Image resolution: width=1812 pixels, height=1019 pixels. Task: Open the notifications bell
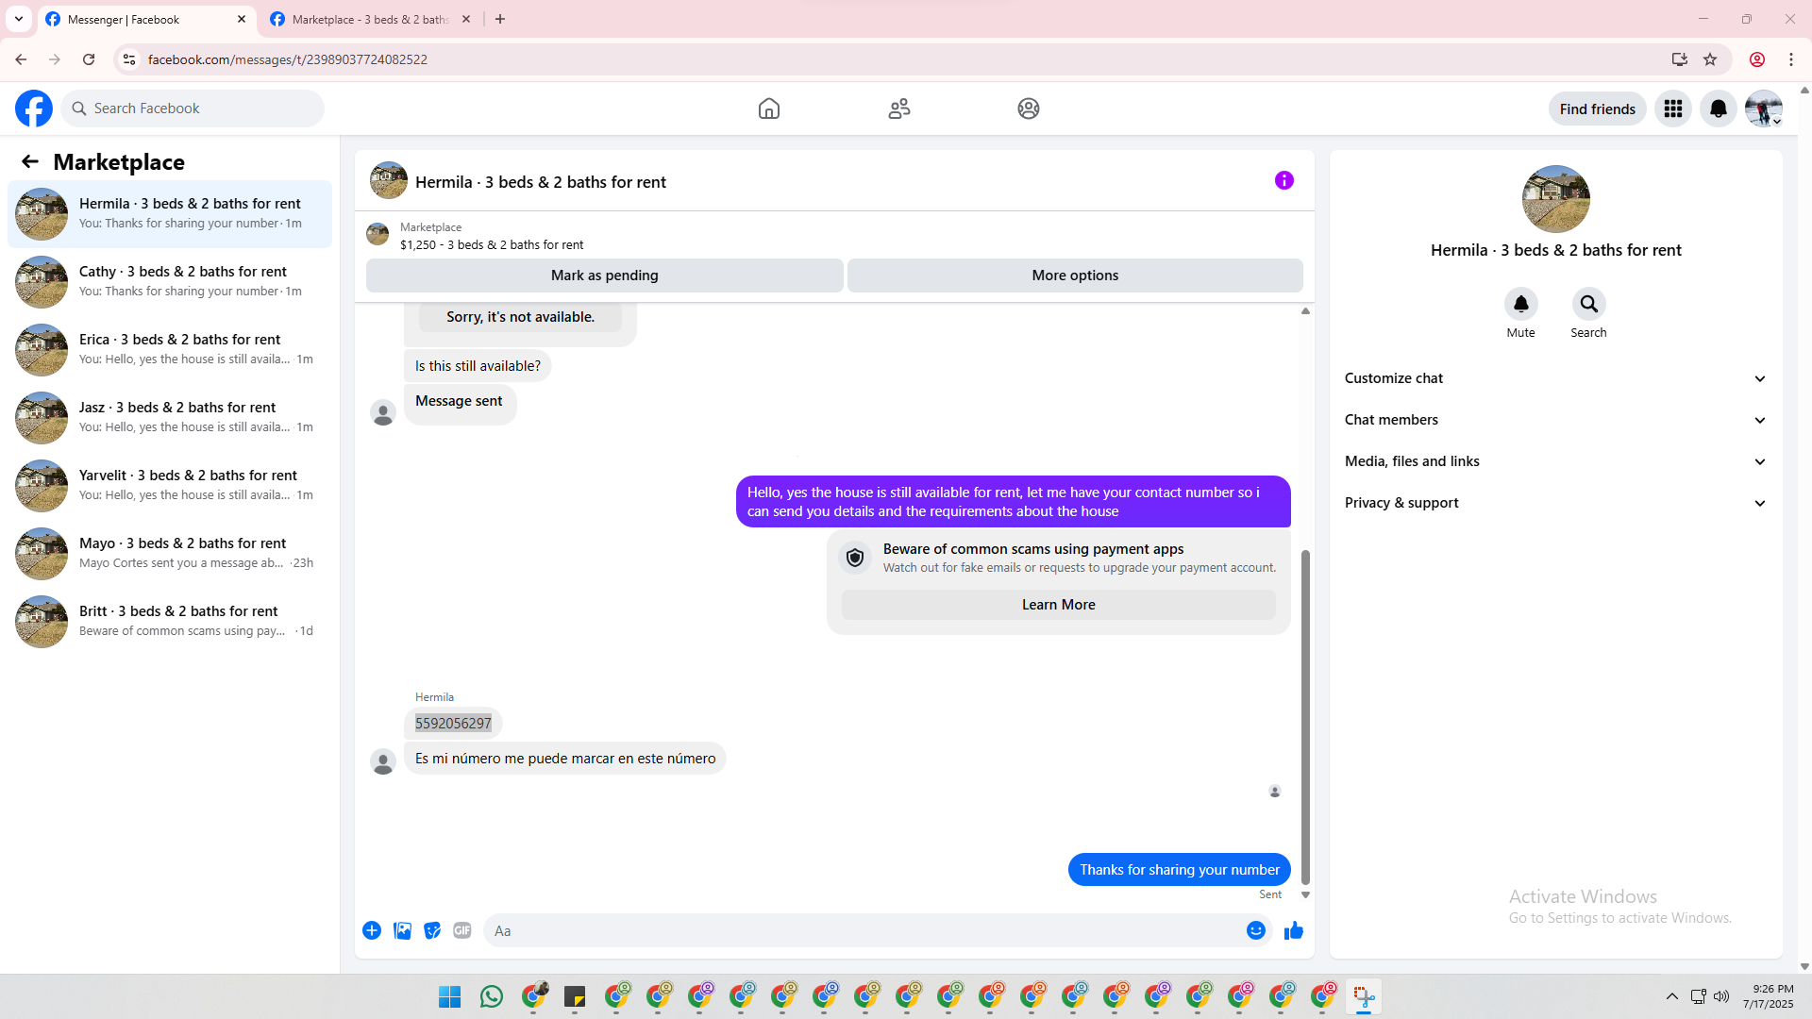click(1719, 109)
